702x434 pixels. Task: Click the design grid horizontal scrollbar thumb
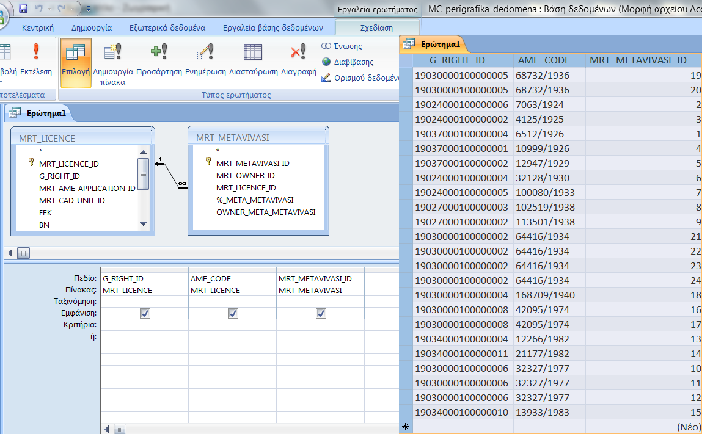[x=120, y=429]
